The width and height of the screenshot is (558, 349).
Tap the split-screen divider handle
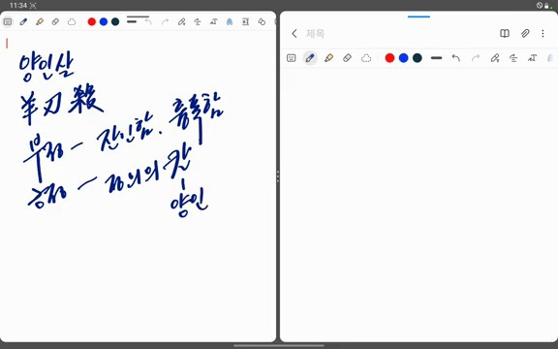(278, 176)
